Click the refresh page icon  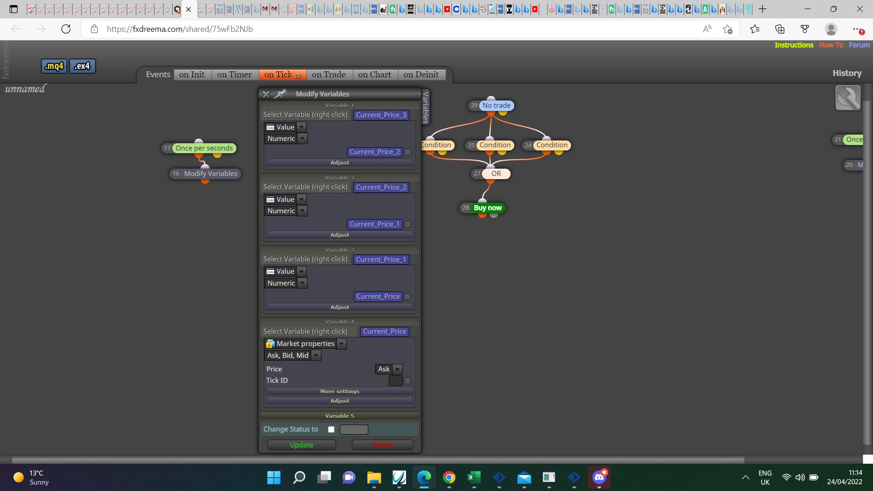click(66, 29)
